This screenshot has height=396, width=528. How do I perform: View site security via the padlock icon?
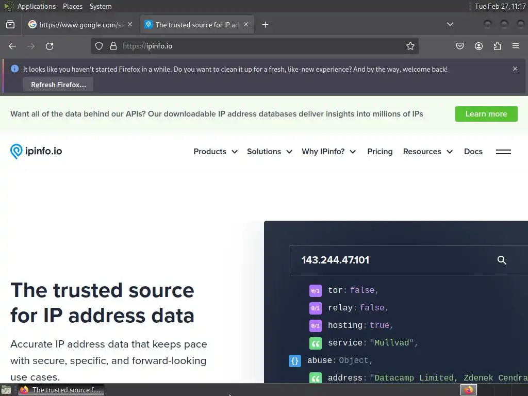coord(113,46)
